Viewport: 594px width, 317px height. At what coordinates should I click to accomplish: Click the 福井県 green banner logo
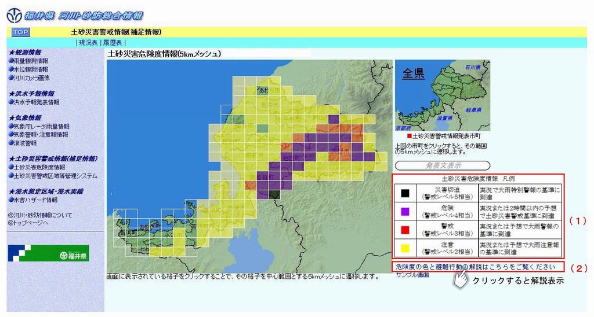click(49, 253)
